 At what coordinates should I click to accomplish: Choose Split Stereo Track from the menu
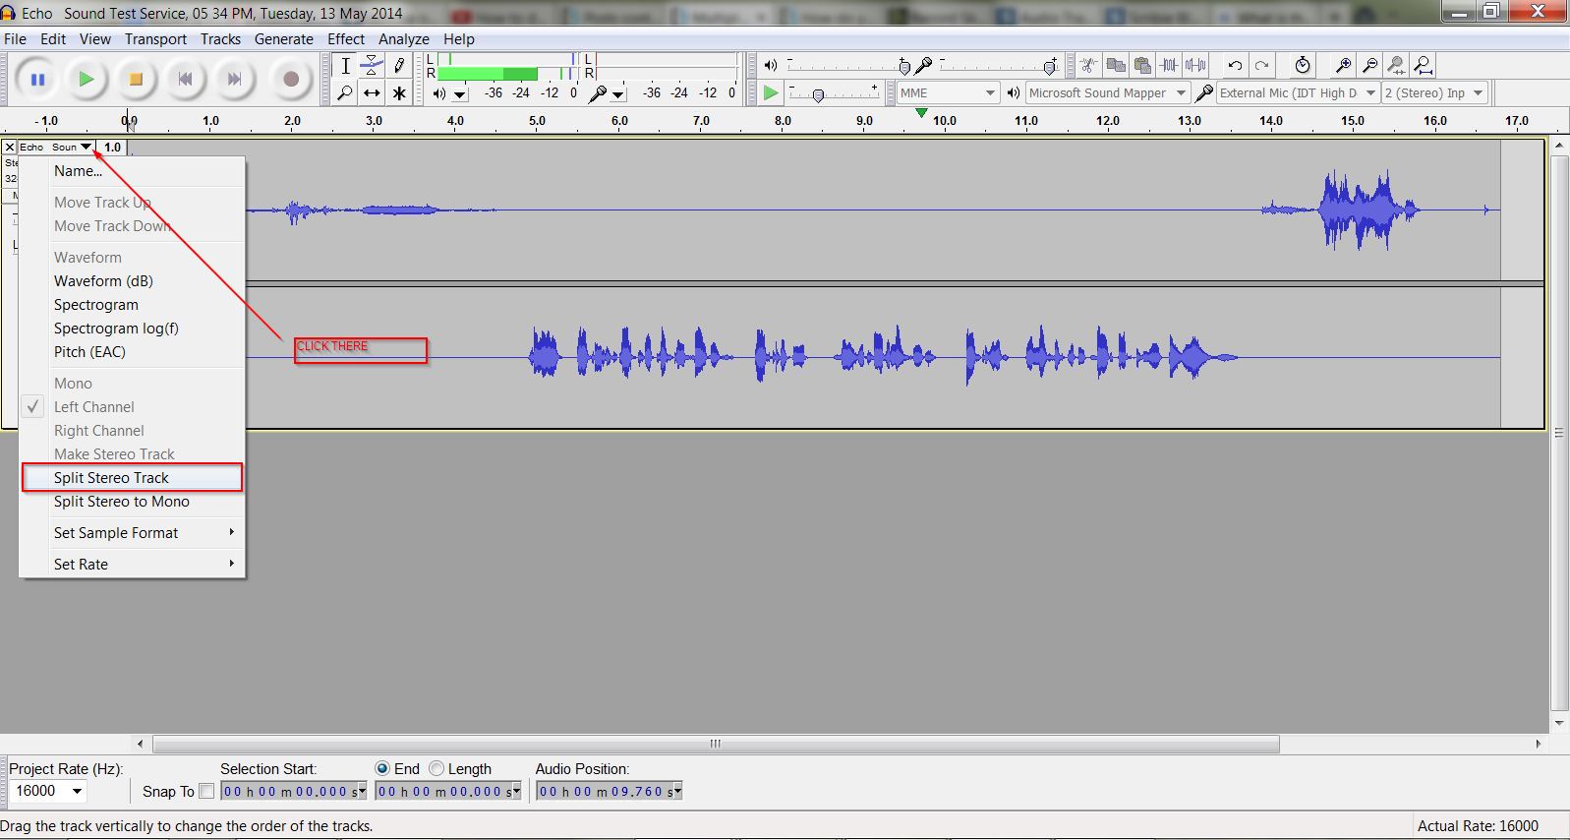coord(132,477)
